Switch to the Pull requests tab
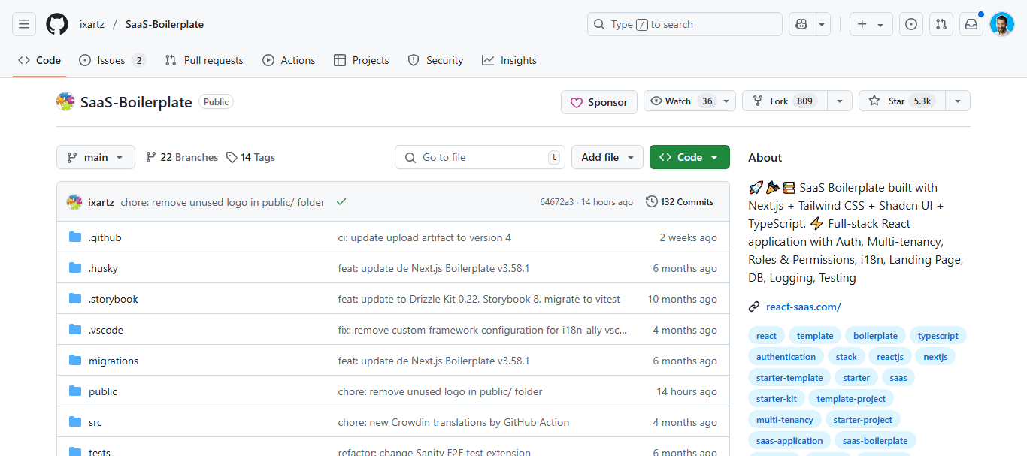The image size is (1027, 456). [x=204, y=60]
